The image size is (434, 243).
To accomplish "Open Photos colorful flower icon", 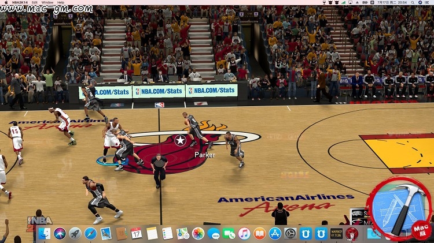I will [198, 234].
